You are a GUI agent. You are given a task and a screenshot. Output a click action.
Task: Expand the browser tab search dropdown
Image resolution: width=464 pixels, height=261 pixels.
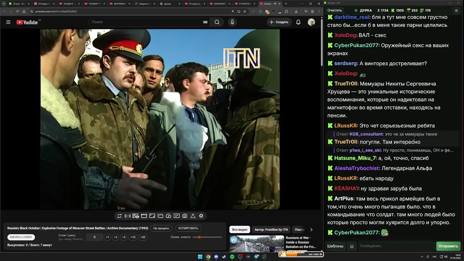tap(3, 4)
